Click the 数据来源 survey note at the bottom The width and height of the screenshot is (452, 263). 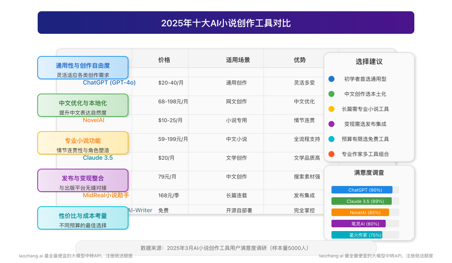tap(226, 248)
